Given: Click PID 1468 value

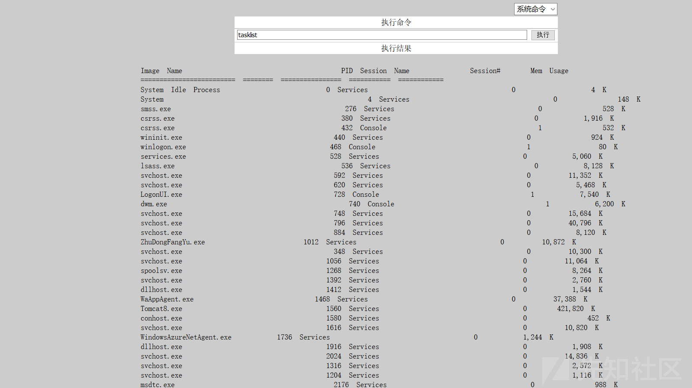Looking at the screenshot, I should (x=322, y=299).
